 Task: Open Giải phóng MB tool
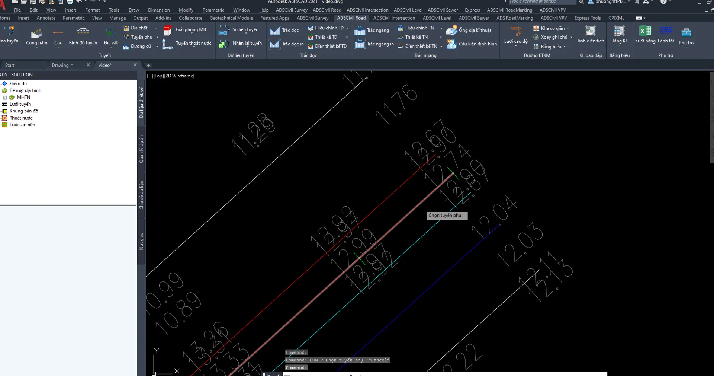184,30
